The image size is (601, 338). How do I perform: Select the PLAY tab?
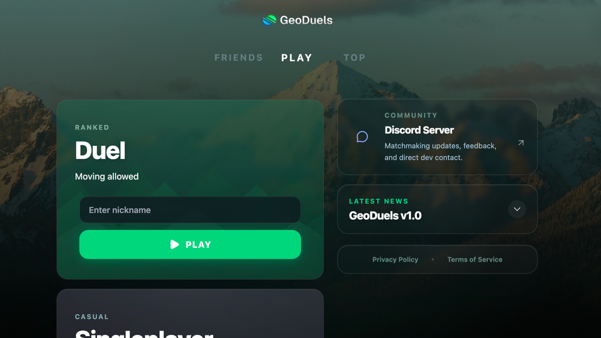point(297,58)
